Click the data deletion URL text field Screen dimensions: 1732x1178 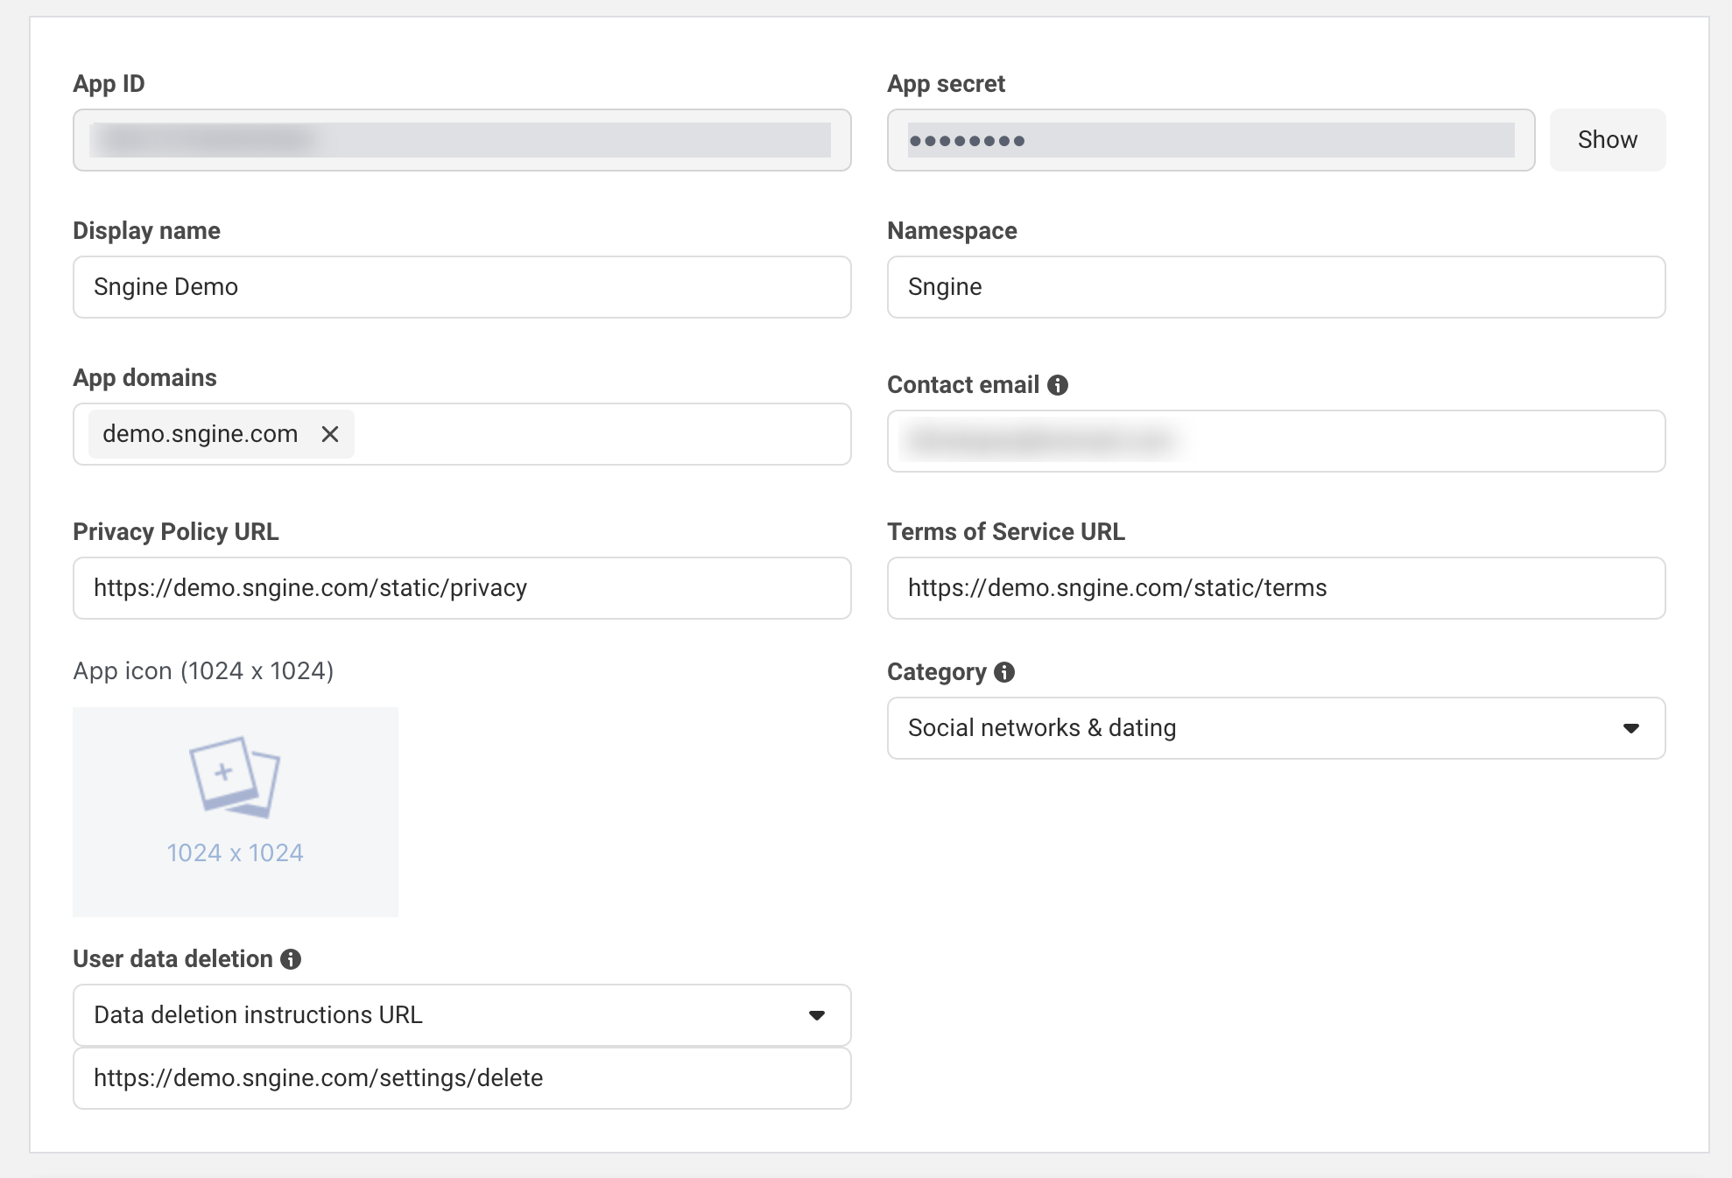461,1078
